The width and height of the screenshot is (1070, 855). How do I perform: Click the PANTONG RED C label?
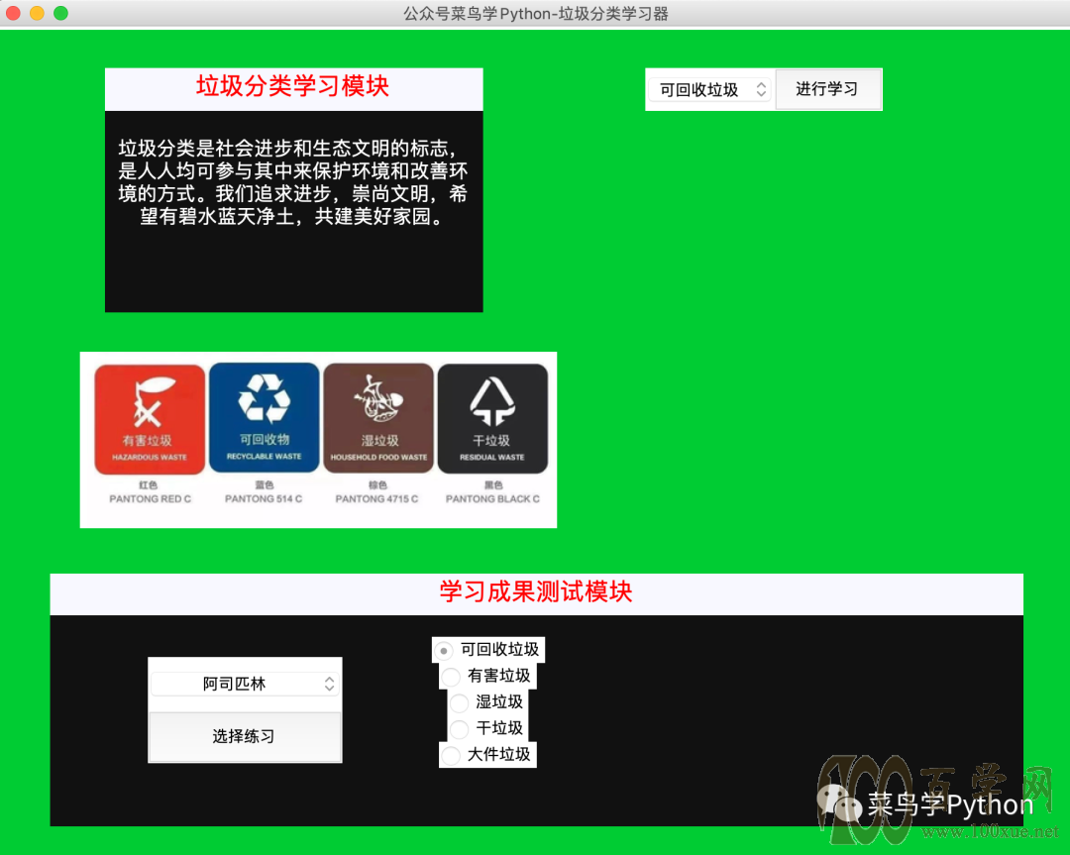tap(151, 498)
